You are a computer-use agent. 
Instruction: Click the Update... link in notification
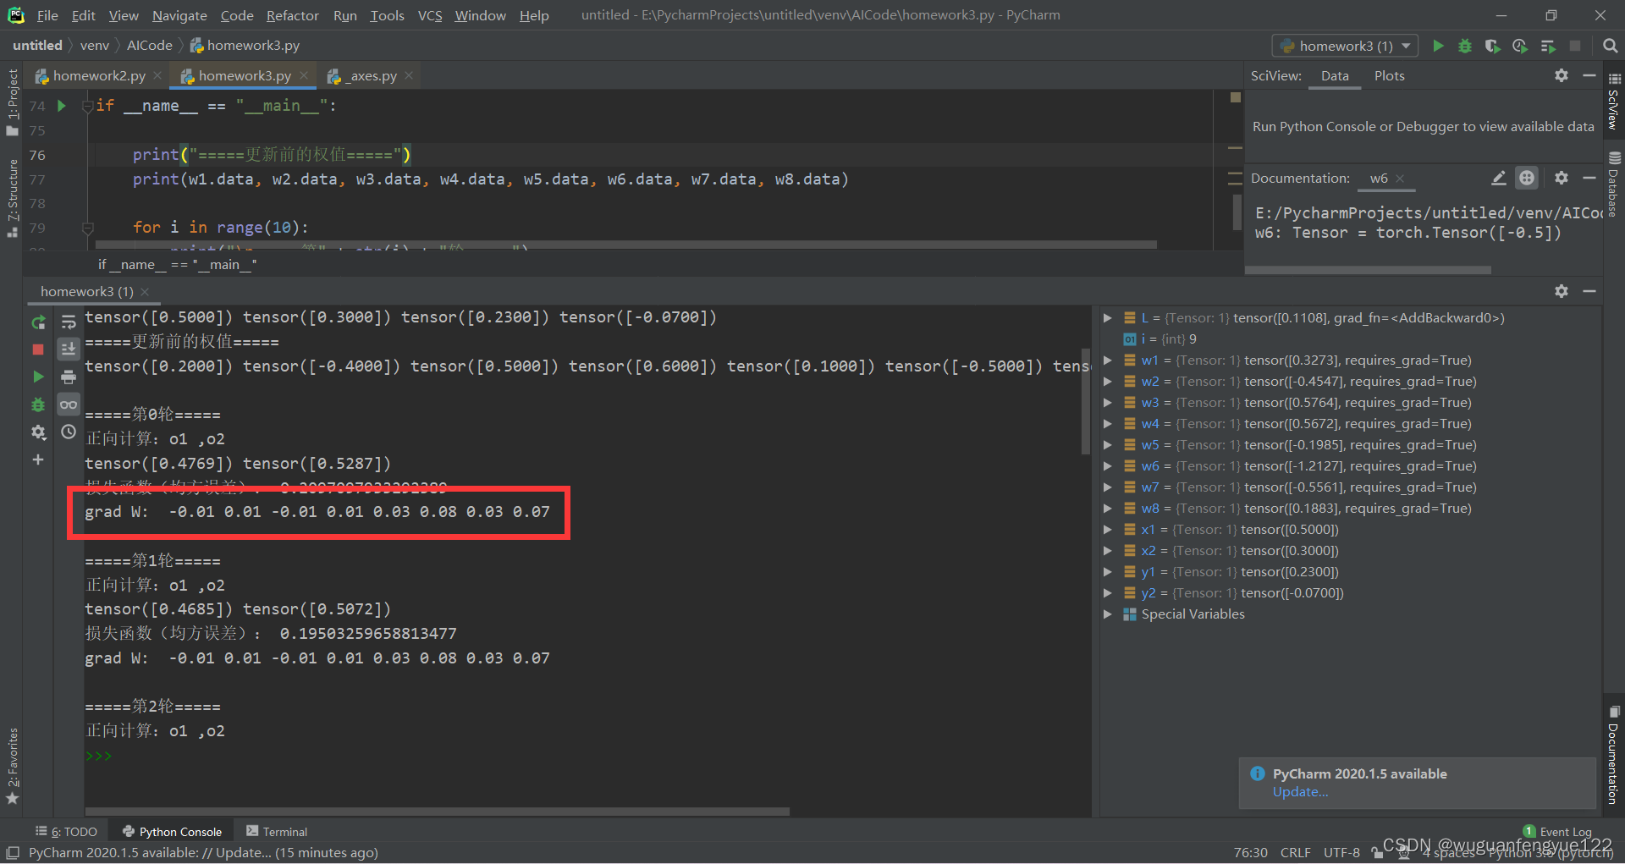point(1300,792)
